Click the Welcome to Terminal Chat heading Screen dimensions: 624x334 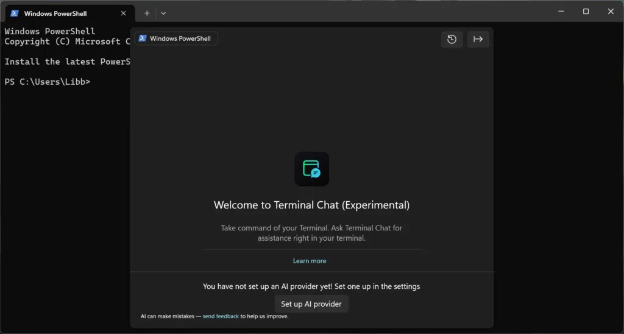(311, 205)
